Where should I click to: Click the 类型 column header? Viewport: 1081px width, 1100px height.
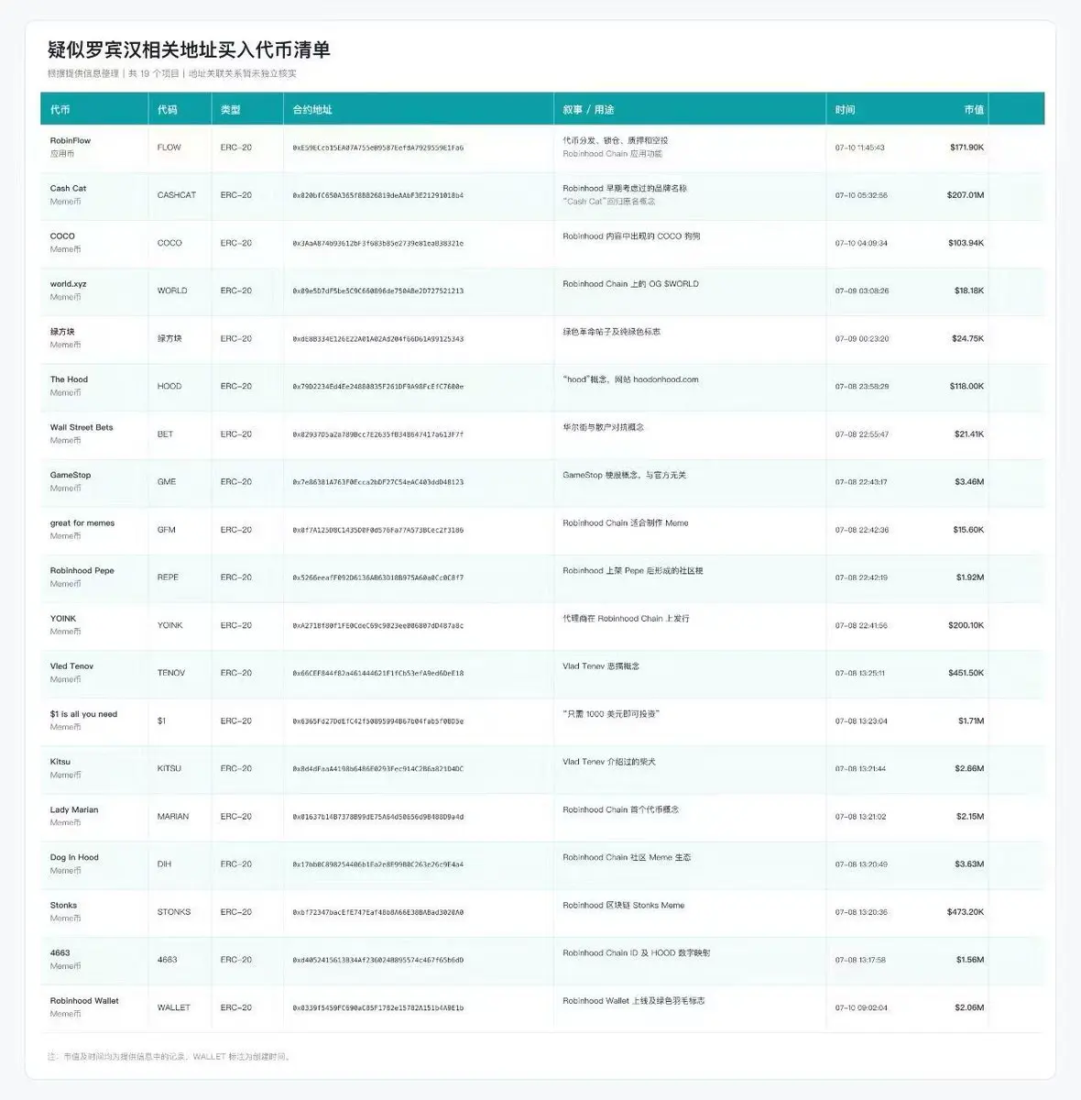click(230, 109)
